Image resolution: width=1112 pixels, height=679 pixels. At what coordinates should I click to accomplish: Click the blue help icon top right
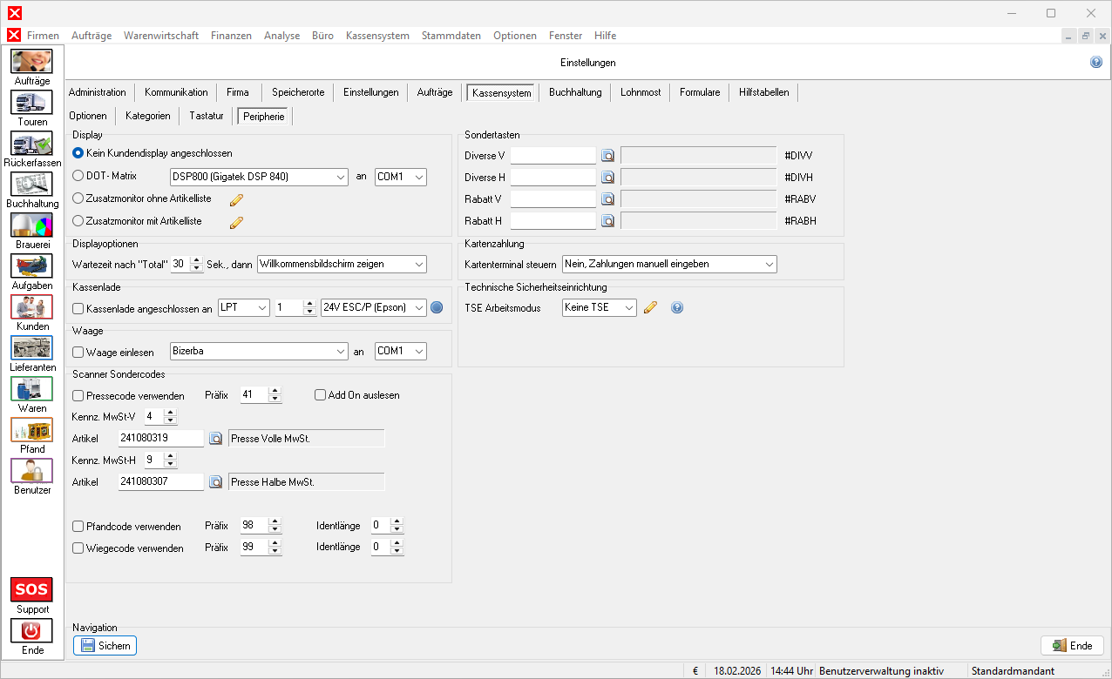(1096, 63)
